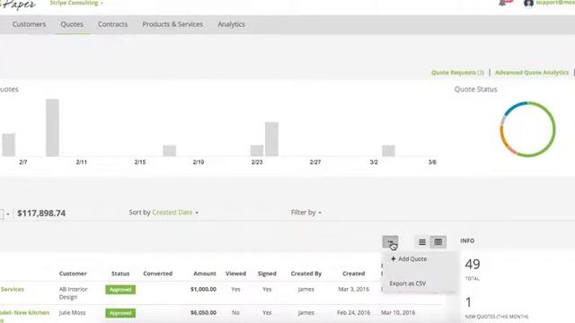The width and height of the screenshot is (575, 323).
Task: Sort table by Amount column header
Action: (205, 274)
